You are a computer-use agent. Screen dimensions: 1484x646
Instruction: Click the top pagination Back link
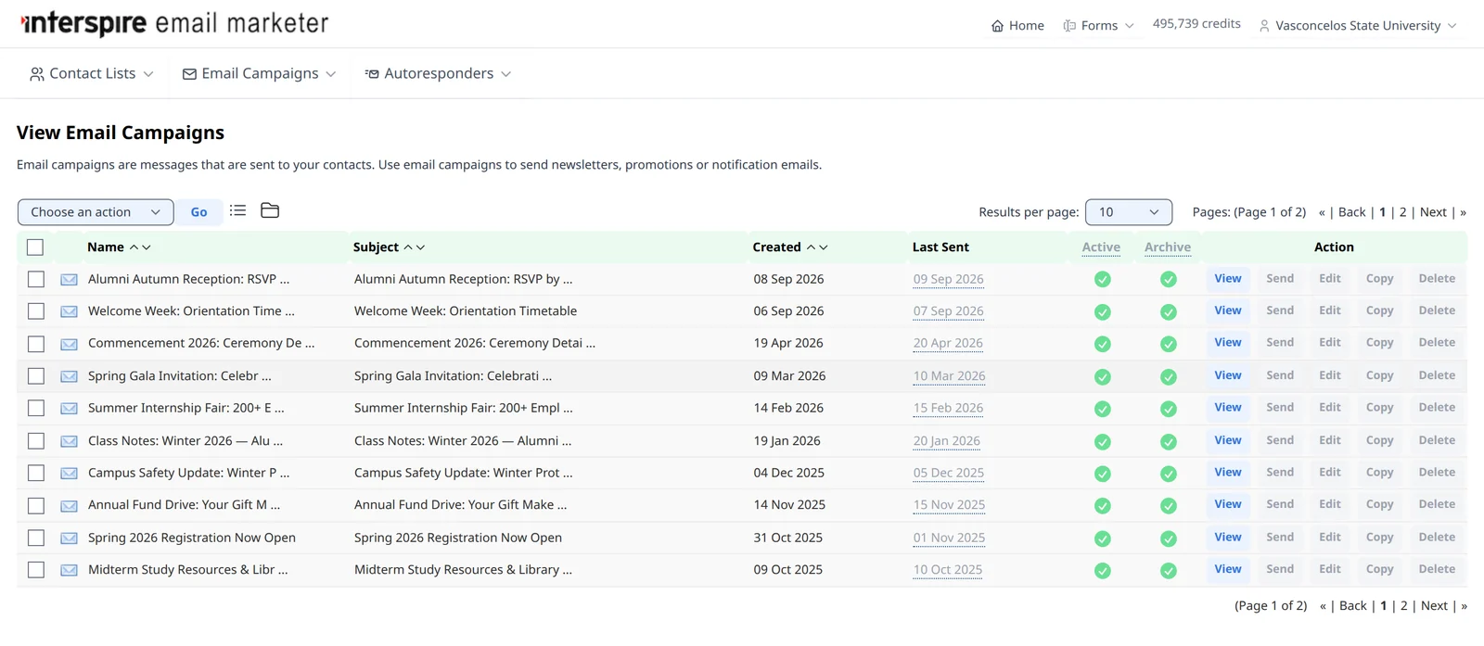1351,212
